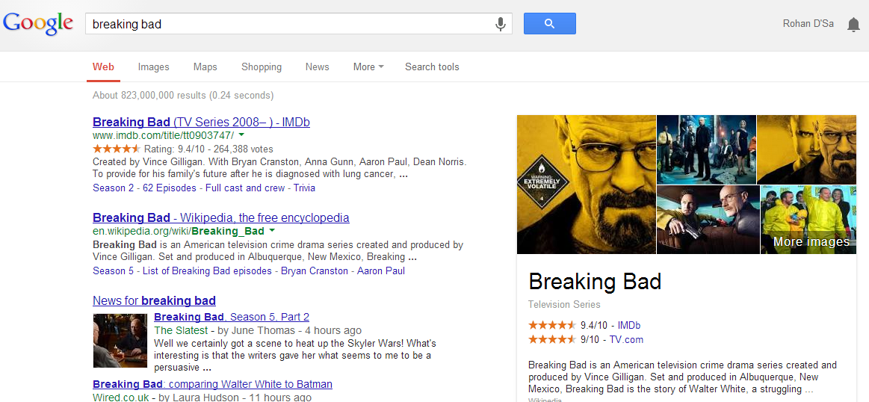
Task: Switch to the Shopping tab
Action: click(x=262, y=67)
